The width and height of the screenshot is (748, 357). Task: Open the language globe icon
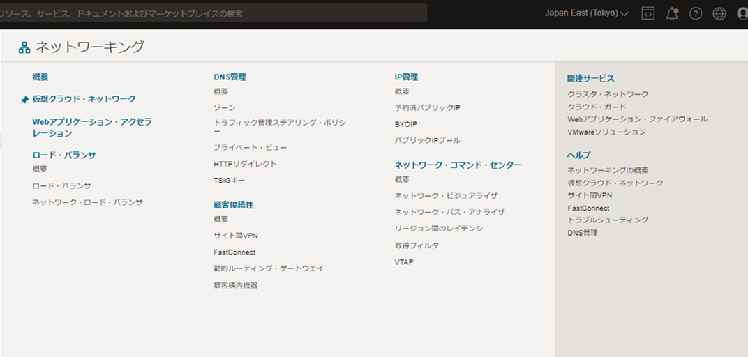(x=719, y=14)
